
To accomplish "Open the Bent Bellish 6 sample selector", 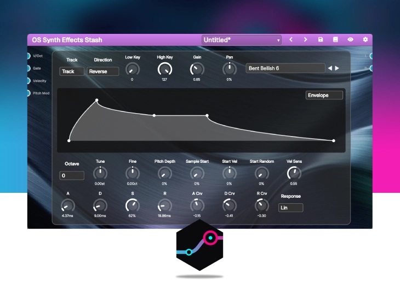I will pyautogui.click(x=285, y=68).
